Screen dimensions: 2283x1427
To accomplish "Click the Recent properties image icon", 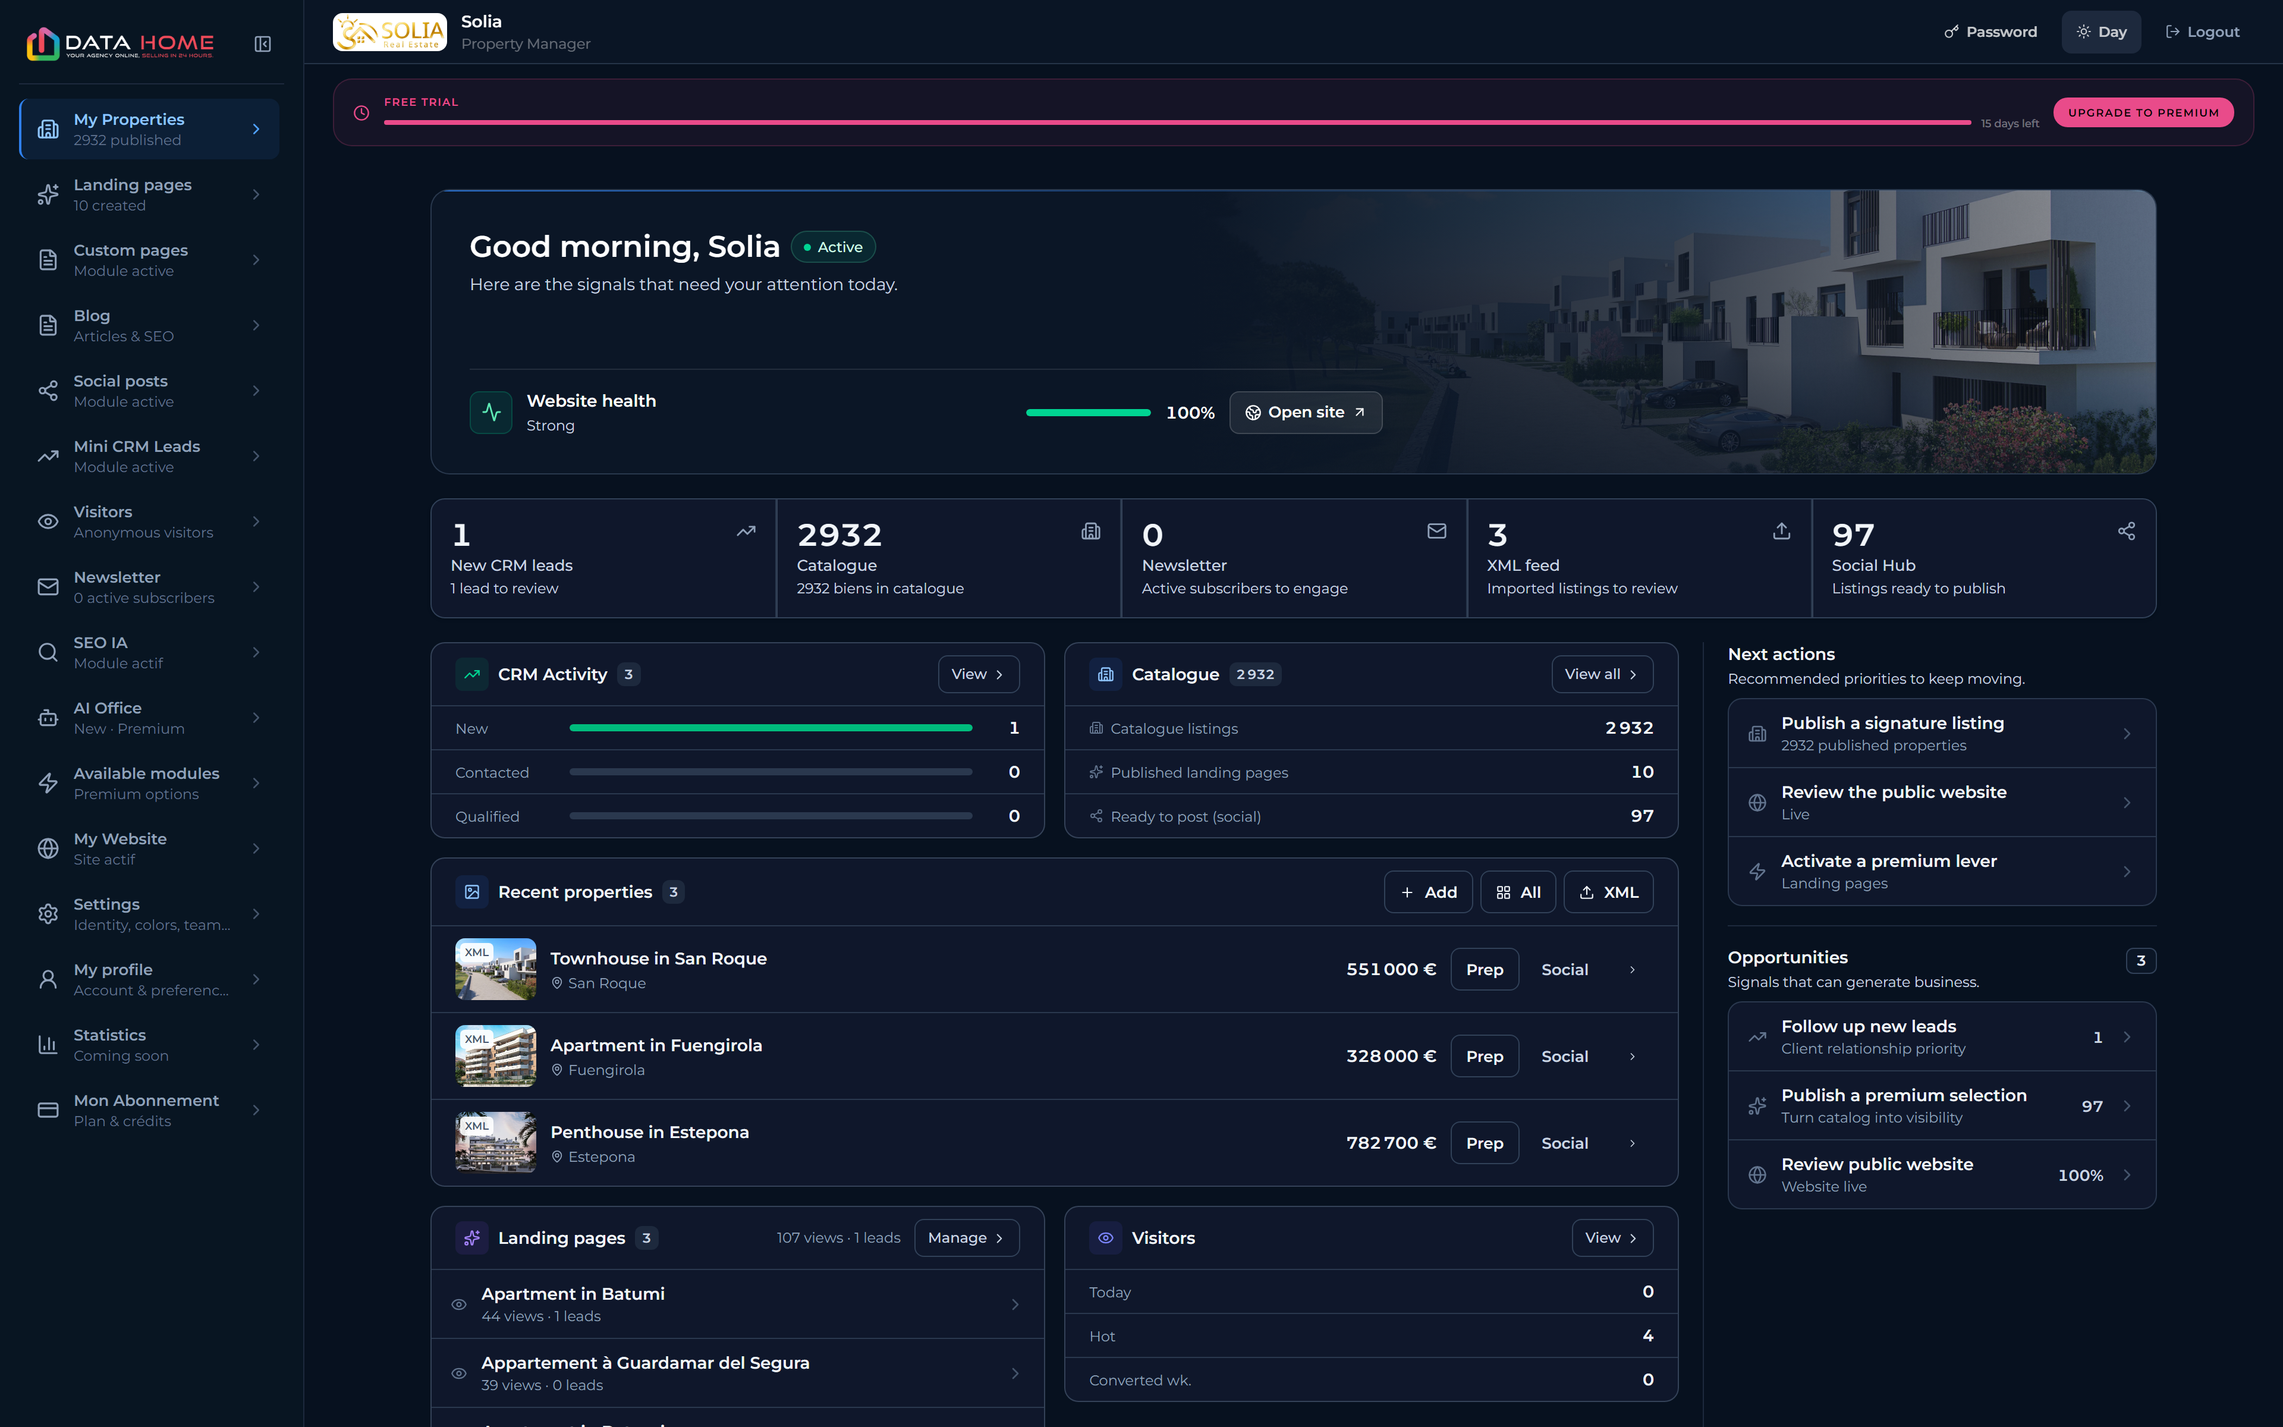I will tap(471, 892).
